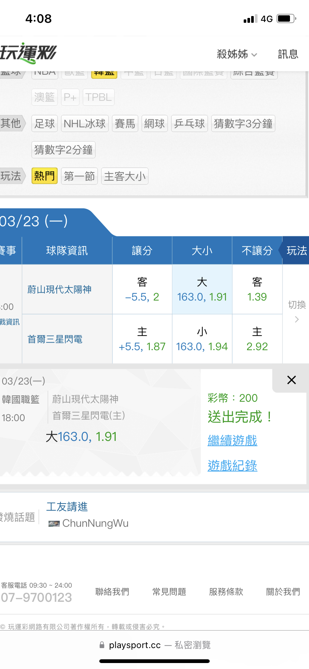The image size is (309, 669).
Task: Pick home moneyline 2.92
Action: coord(257,339)
